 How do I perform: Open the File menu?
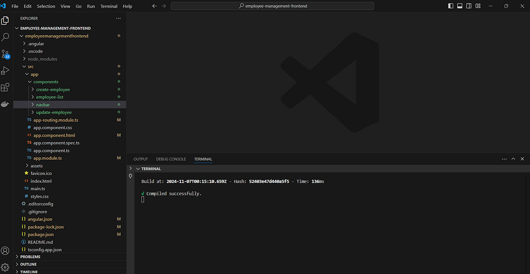click(x=15, y=6)
